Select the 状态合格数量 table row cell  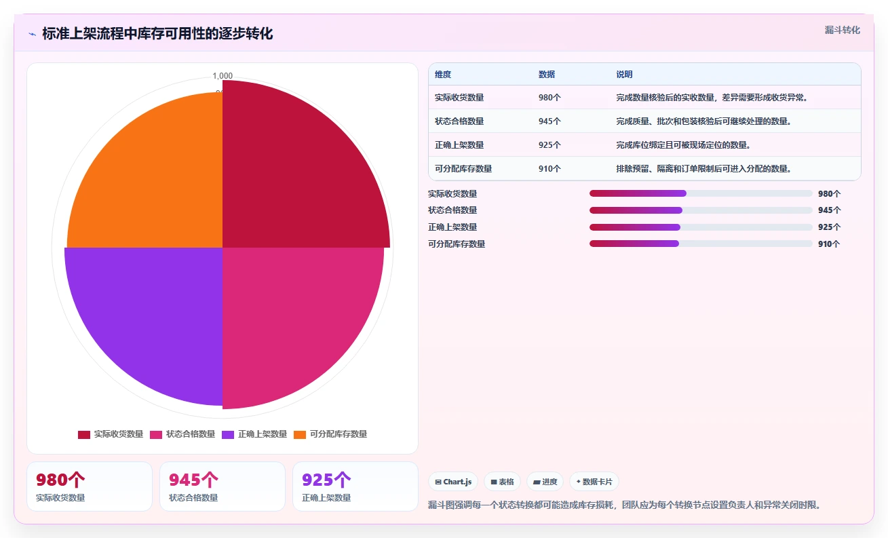coord(459,121)
